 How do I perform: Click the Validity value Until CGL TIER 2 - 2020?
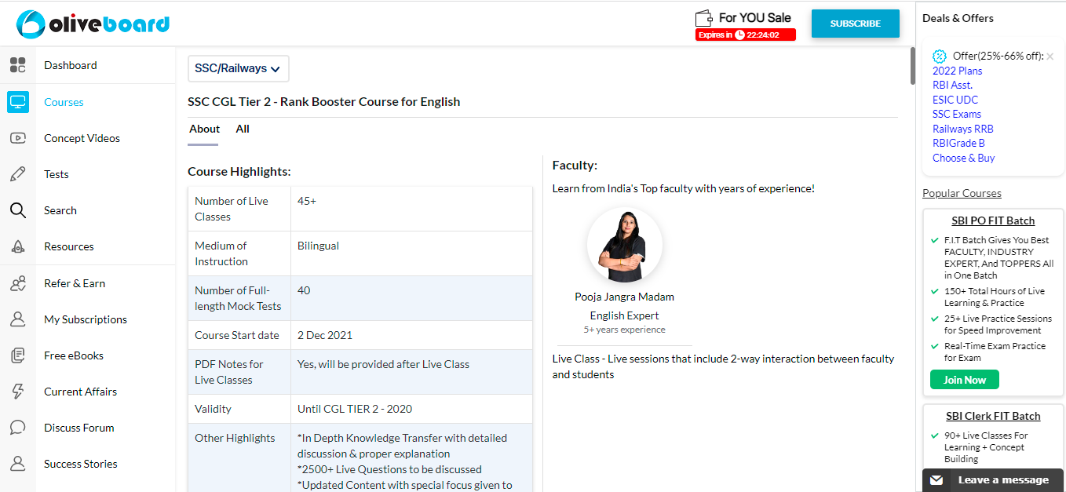pyautogui.click(x=355, y=409)
